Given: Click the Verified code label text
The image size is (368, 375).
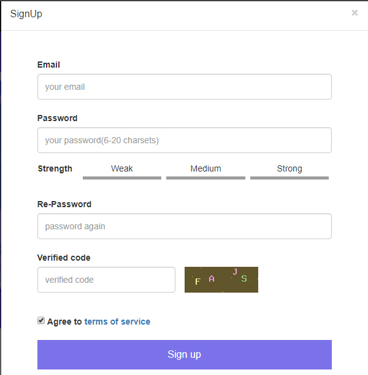Looking at the screenshot, I should 64,258.
